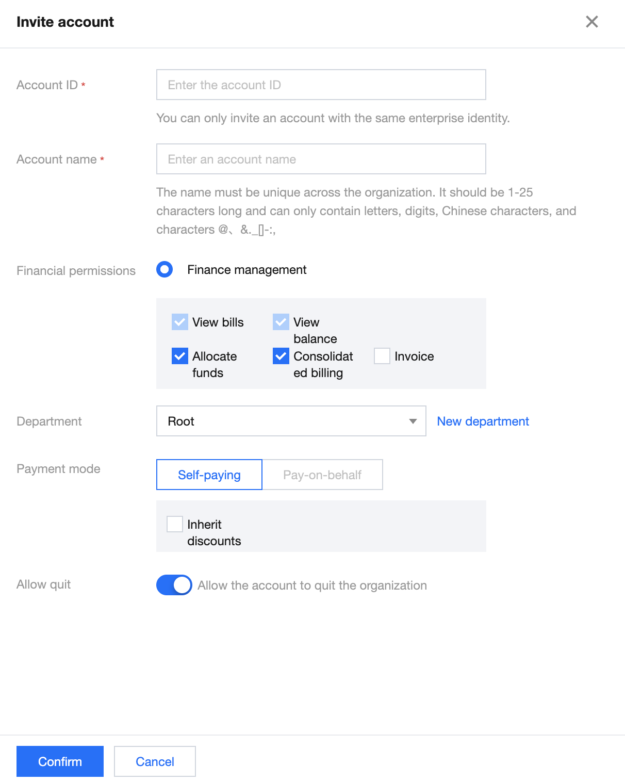
Task: Select Finance management radio button
Action: point(165,269)
